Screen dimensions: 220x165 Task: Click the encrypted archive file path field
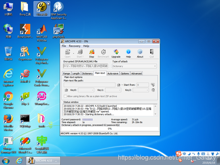click(86, 66)
